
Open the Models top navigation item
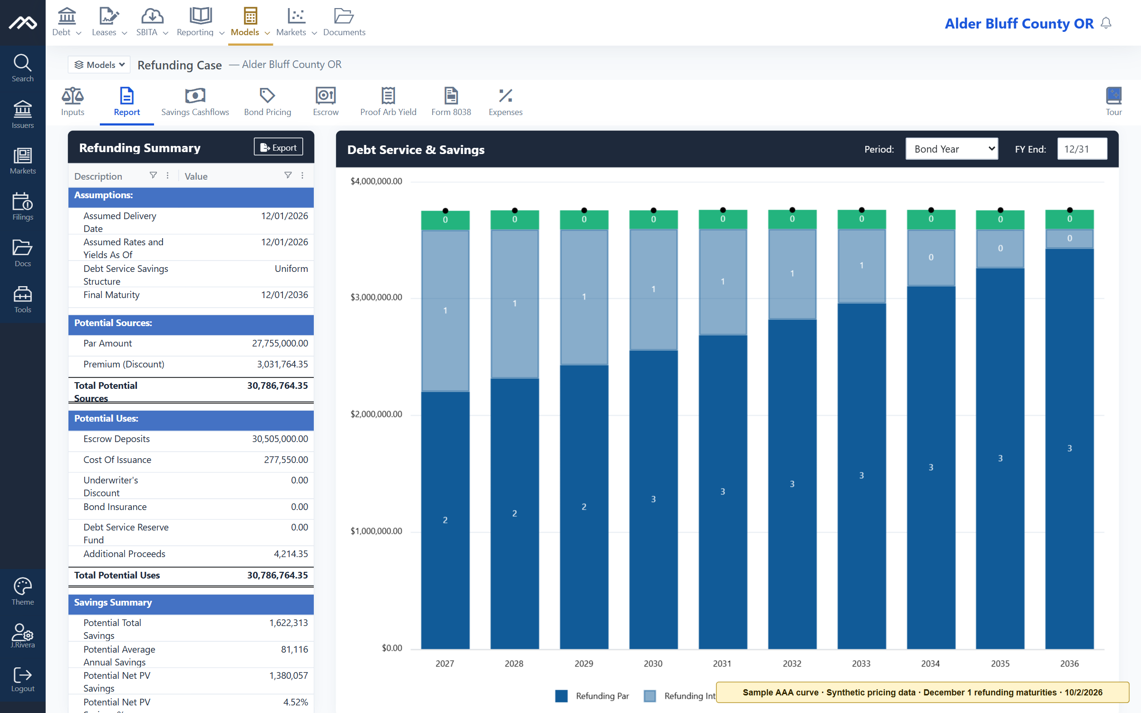point(250,22)
